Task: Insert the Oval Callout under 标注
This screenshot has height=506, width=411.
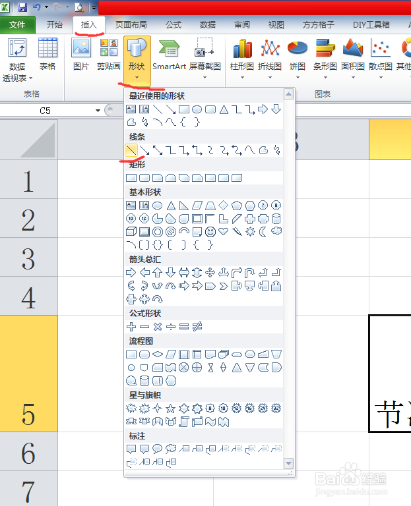Action: [158, 449]
